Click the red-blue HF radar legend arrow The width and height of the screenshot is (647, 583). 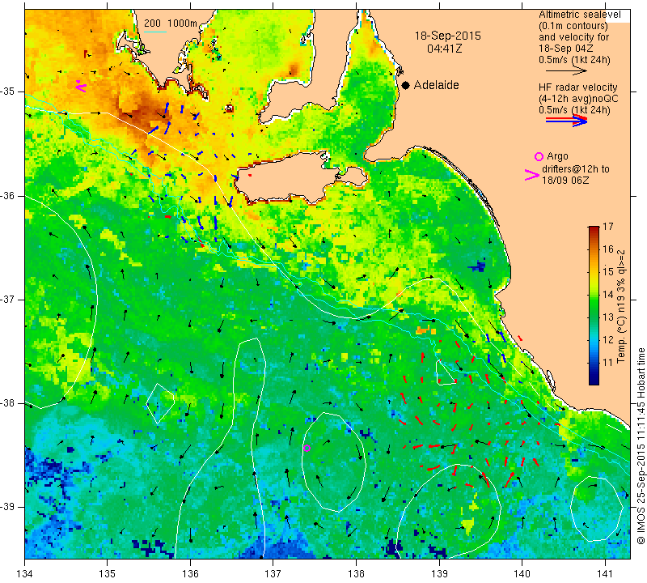tap(566, 120)
